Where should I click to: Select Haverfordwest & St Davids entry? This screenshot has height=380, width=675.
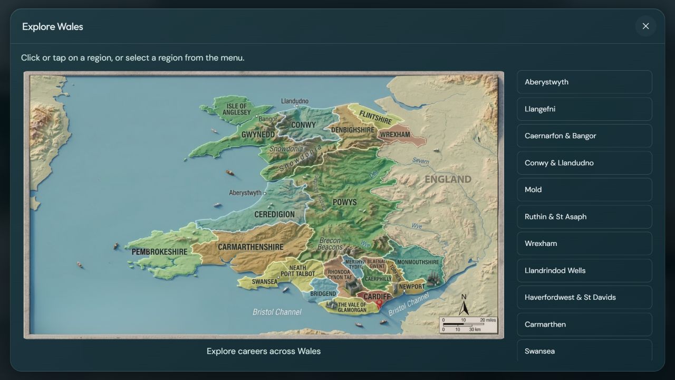(x=584, y=297)
